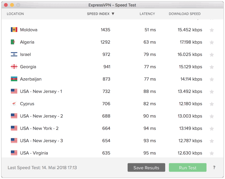Image resolution: width=225 pixels, height=179 pixels.
Task: Star the USA - New Jersey - 1 row
Action: point(212,92)
